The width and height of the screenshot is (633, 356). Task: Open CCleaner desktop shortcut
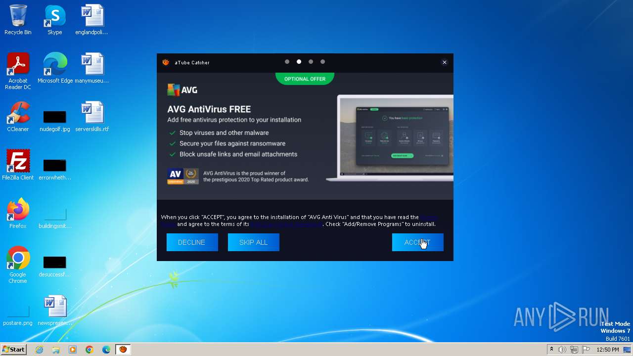click(x=18, y=117)
